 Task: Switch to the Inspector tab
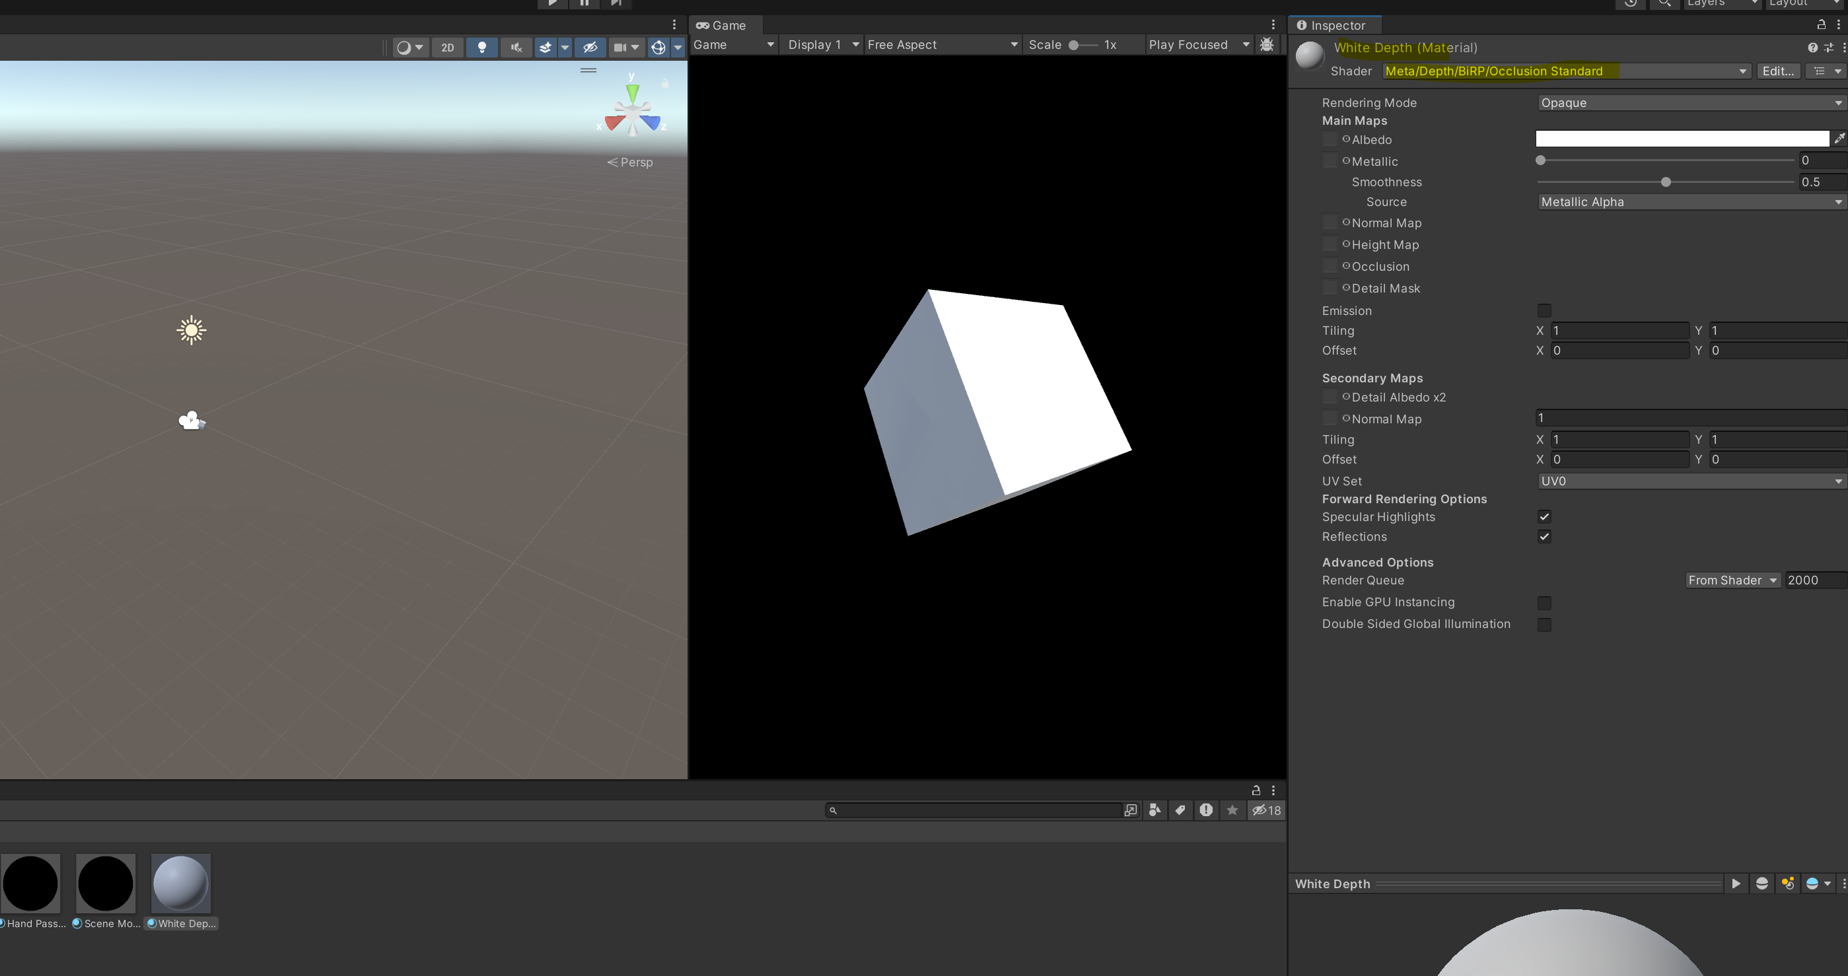(x=1333, y=25)
